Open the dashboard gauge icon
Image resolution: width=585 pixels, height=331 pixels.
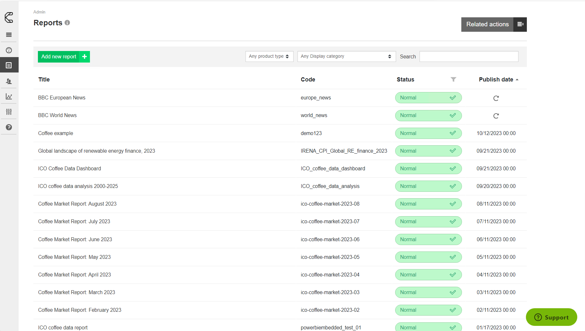point(9,50)
